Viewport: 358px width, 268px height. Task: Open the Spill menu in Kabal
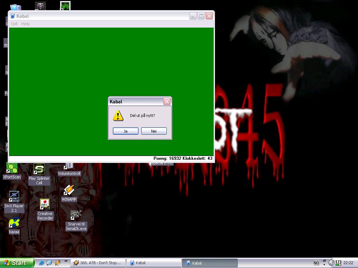(x=14, y=24)
